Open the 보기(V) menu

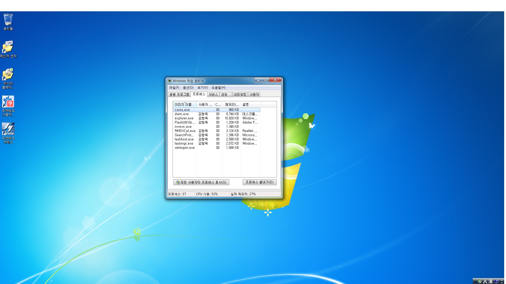[203, 88]
